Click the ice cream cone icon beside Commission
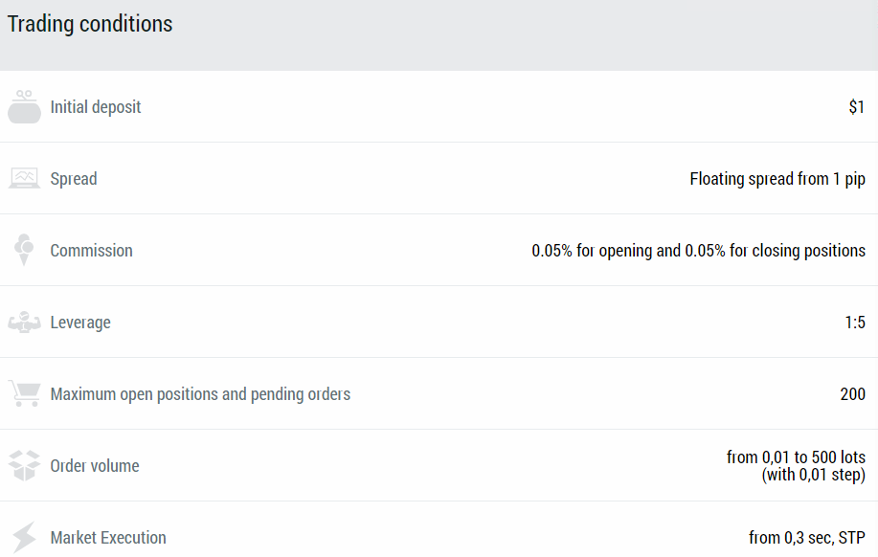Viewport: 878px width, 557px height. 24,250
